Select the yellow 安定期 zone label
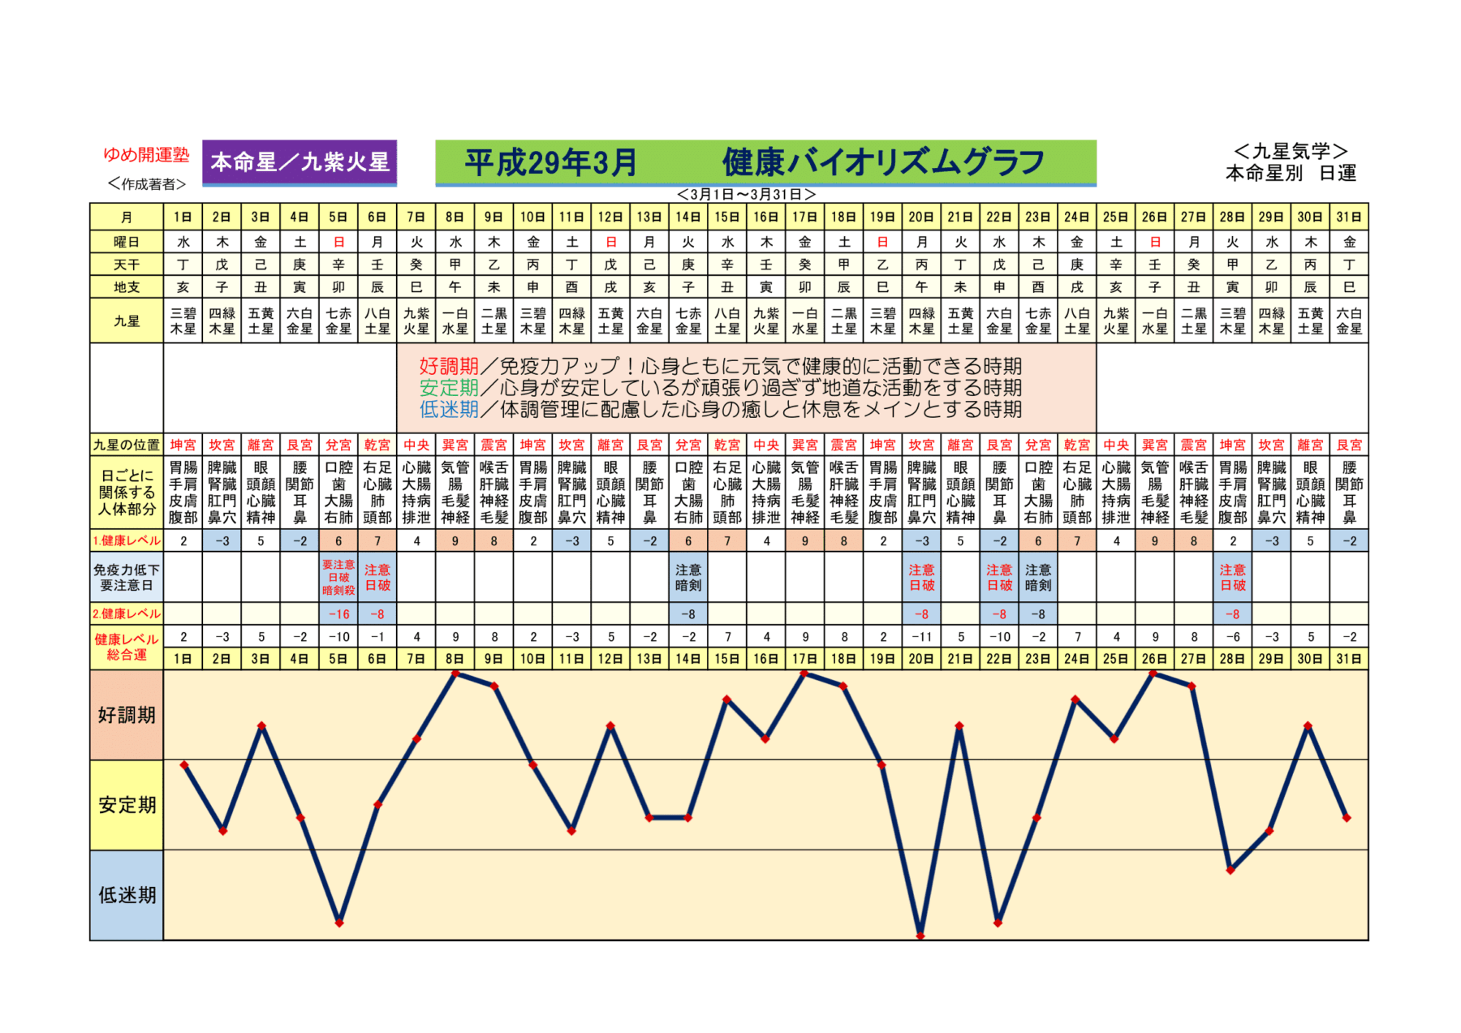 coord(127,805)
